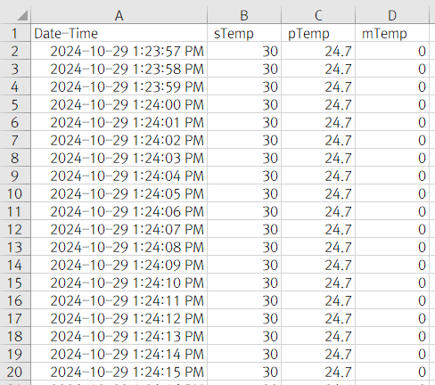This screenshot has height=385, width=435.
Task: Select cell with 1:24:09 PM timestamp
Action: tap(119, 265)
